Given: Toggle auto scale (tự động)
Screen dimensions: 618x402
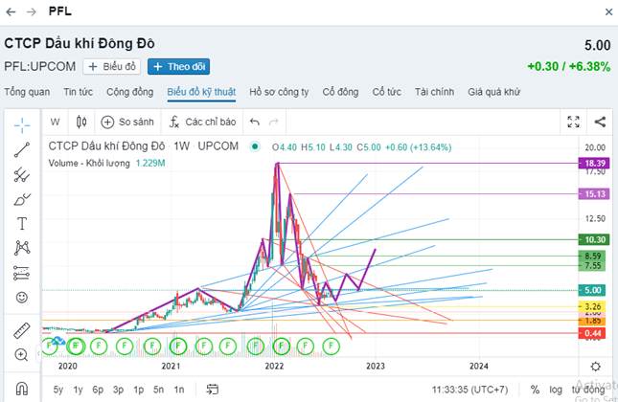Looking at the screenshot, I should 589,390.
